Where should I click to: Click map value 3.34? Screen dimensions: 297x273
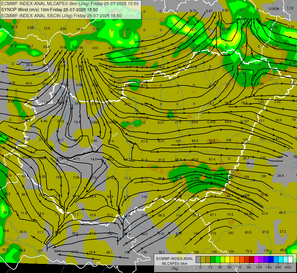291,27
